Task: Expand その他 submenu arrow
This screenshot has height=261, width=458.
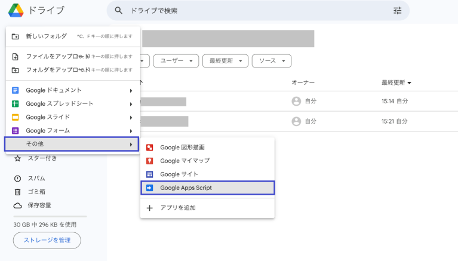Action: (x=131, y=145)
